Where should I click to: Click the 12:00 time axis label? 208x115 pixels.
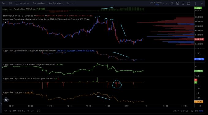click(x=69, y=106)
